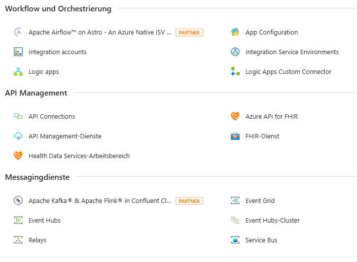Screen dimensions: 357x262
Task: Open the FHIR-Dienst service link
Action: coord(262,136)
